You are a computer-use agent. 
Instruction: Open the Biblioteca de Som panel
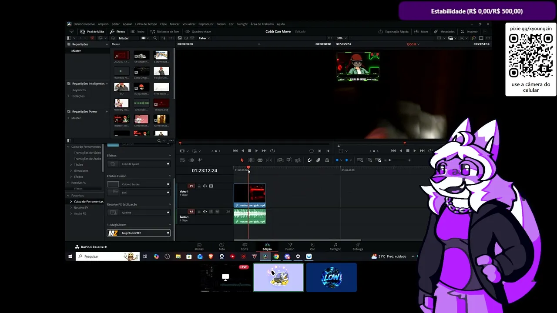pos(165,32)
